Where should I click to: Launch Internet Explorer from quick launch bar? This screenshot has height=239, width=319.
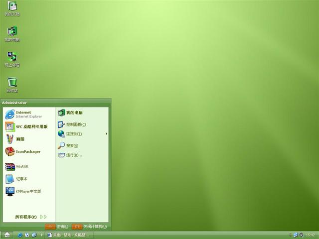[x=20, y=235]
